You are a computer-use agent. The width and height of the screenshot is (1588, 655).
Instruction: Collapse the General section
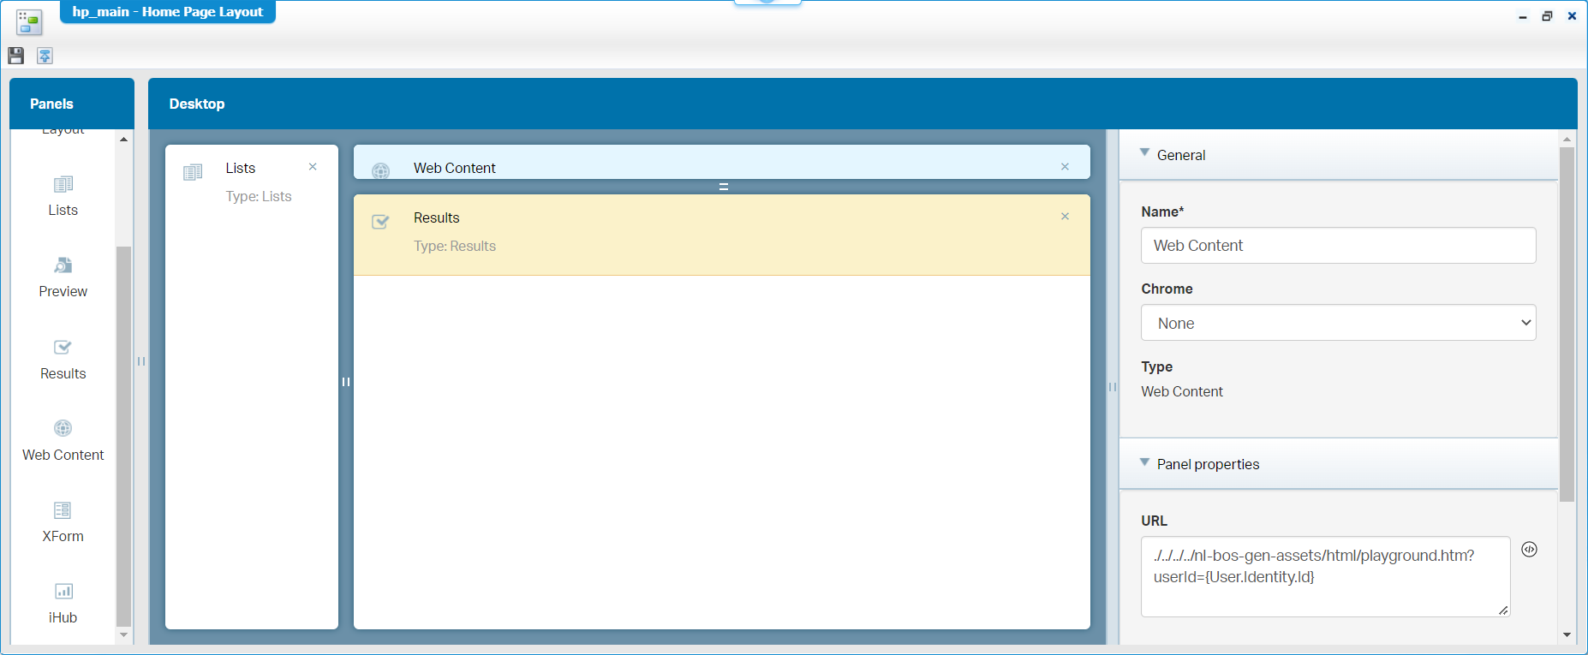[x=1144, y=153]
